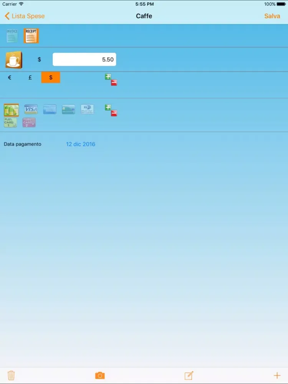Edit the amount field showing 5.50
288x384 pixels.
(x=84, y=60)
